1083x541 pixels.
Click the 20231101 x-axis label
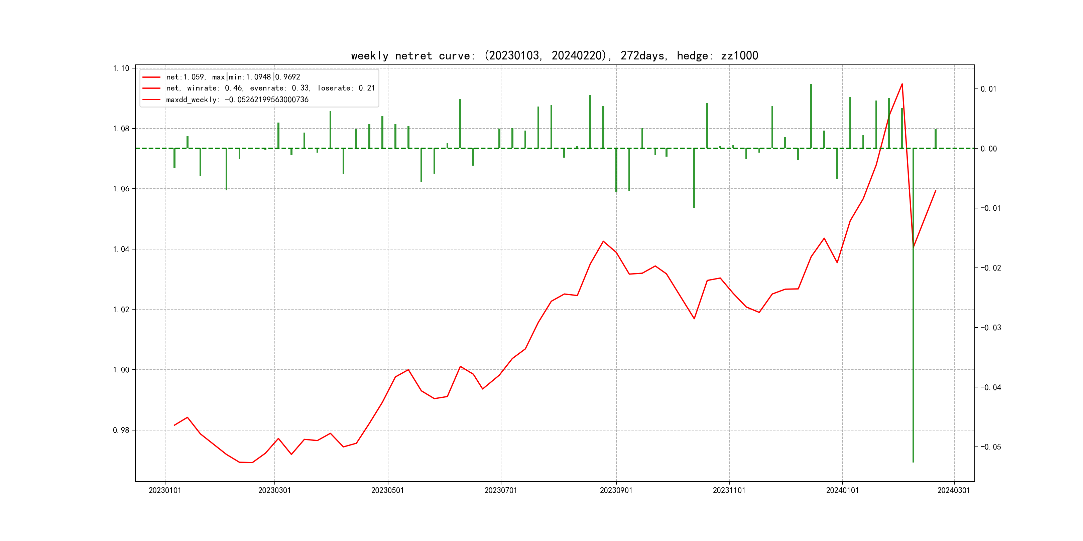click(729, 490)
